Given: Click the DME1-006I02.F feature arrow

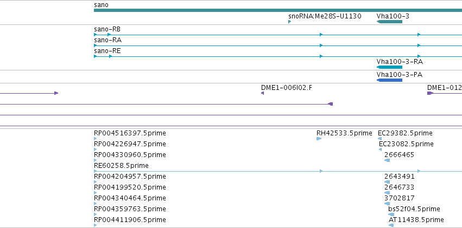Looking at the screenshot, I should coord(263,93).
